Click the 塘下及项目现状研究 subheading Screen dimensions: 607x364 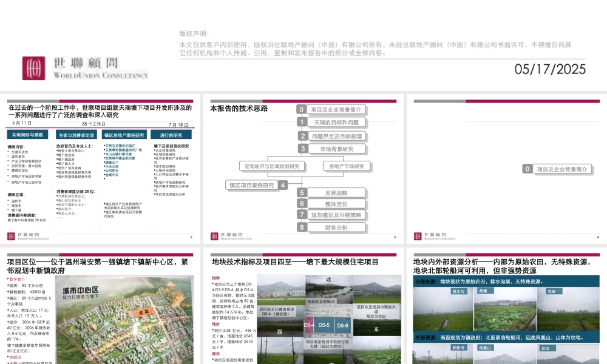tap(171, 146)
